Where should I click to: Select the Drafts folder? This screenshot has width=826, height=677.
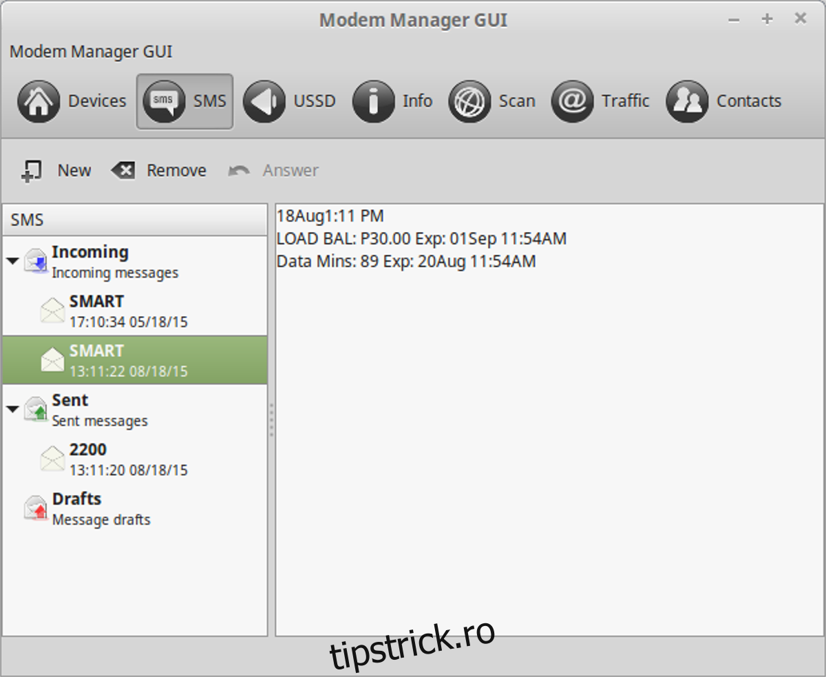coord(76,508)
